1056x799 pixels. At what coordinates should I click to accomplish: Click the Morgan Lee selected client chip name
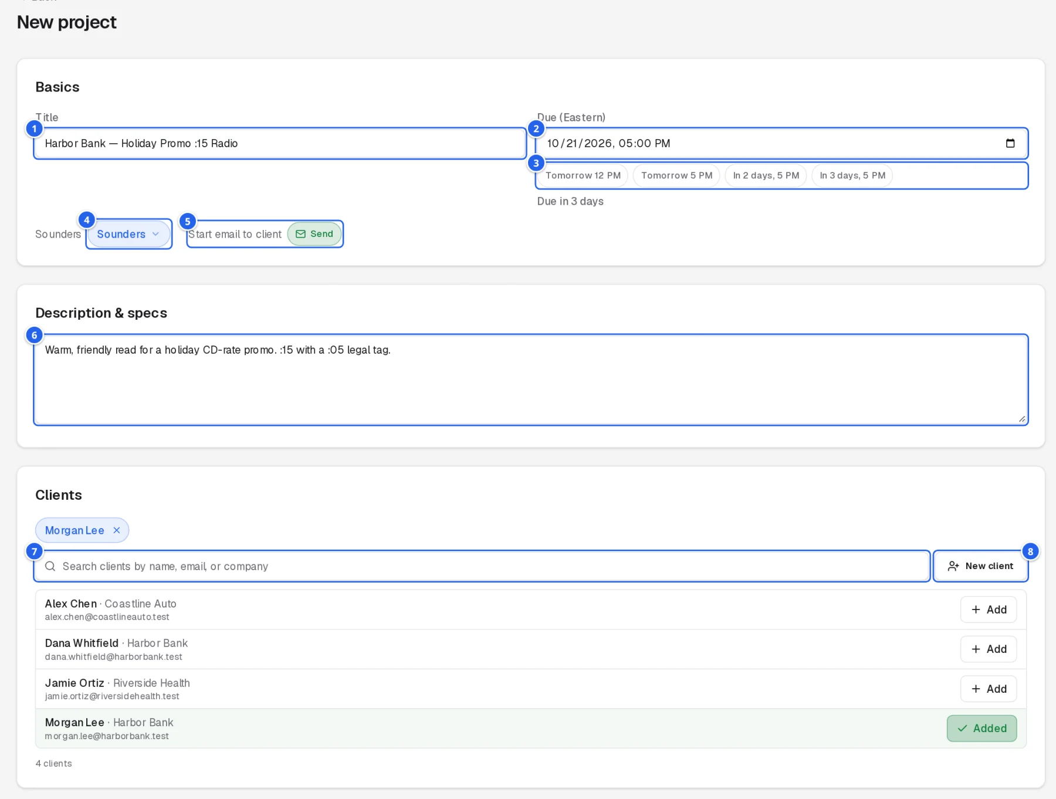(x=75, y=530)
